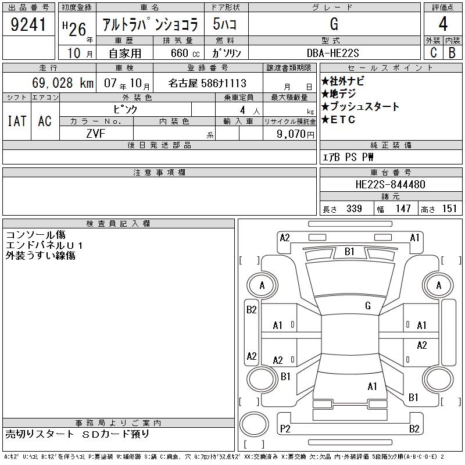Click the B1 mark at the top of the car diagram
The height and width of the screenshot is (465, 465).
(x=349, y=252)
